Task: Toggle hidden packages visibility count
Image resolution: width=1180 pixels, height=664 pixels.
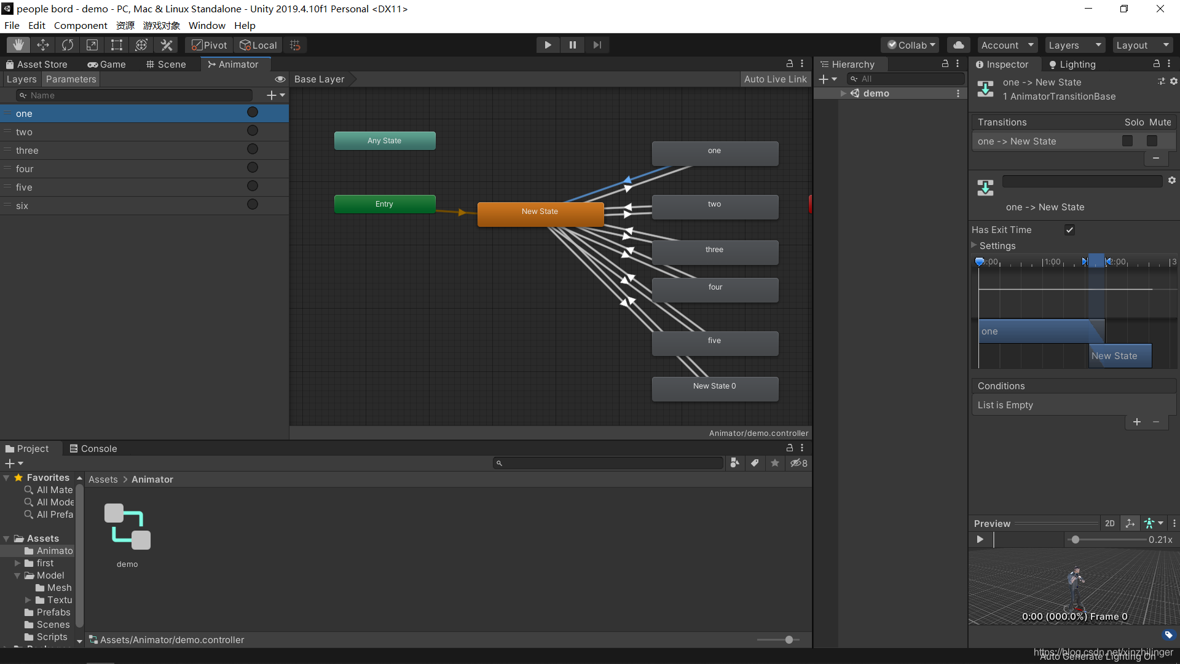Action: pyautogui.click(x=798, y=463)
